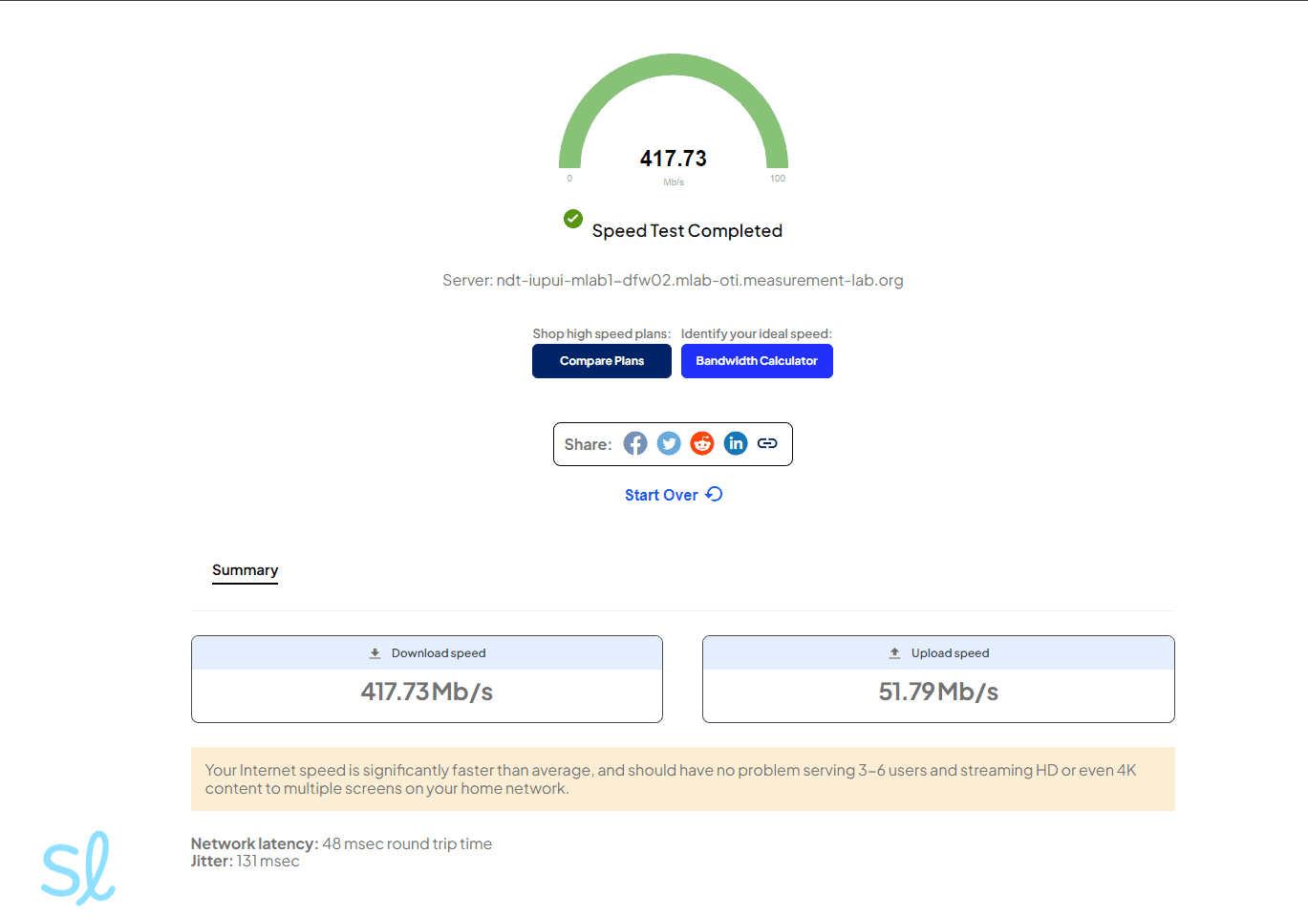Viewport: 1308px width, 917px height.
Task: Click the beige internet speed info banner
Action: [x=682, y=779]
